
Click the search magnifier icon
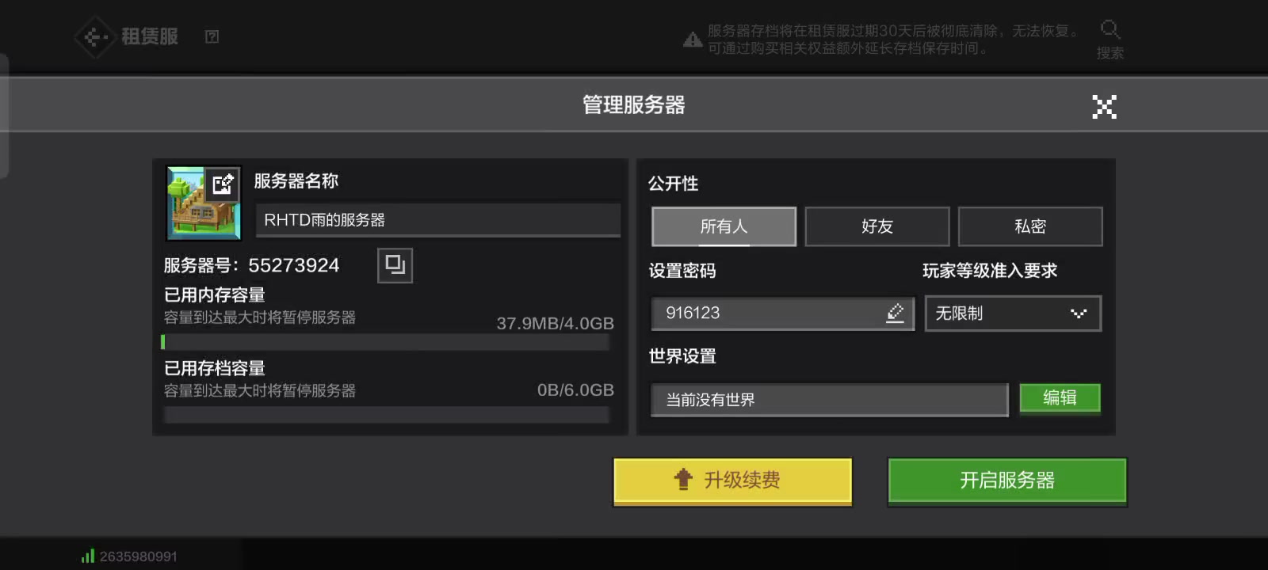[x=1109, y=29]
